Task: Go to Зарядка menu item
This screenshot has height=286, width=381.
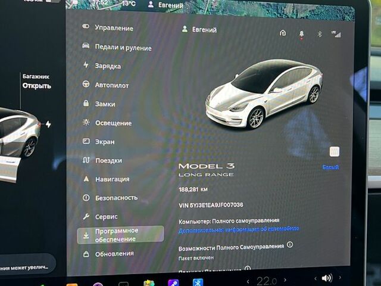Action: coord(107,66)
